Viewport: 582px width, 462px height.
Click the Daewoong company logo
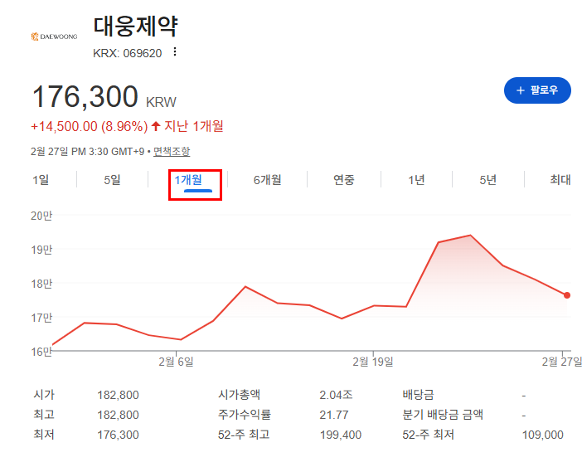(x=54, y=36)
